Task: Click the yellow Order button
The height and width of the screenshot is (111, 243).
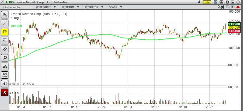Action: point(207,2)
